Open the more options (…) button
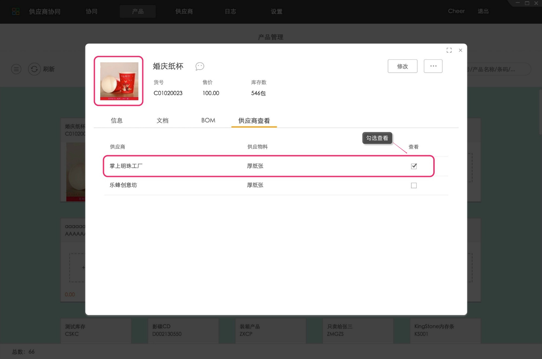Viewport: 542px width, 359px height. coord(433,66)
